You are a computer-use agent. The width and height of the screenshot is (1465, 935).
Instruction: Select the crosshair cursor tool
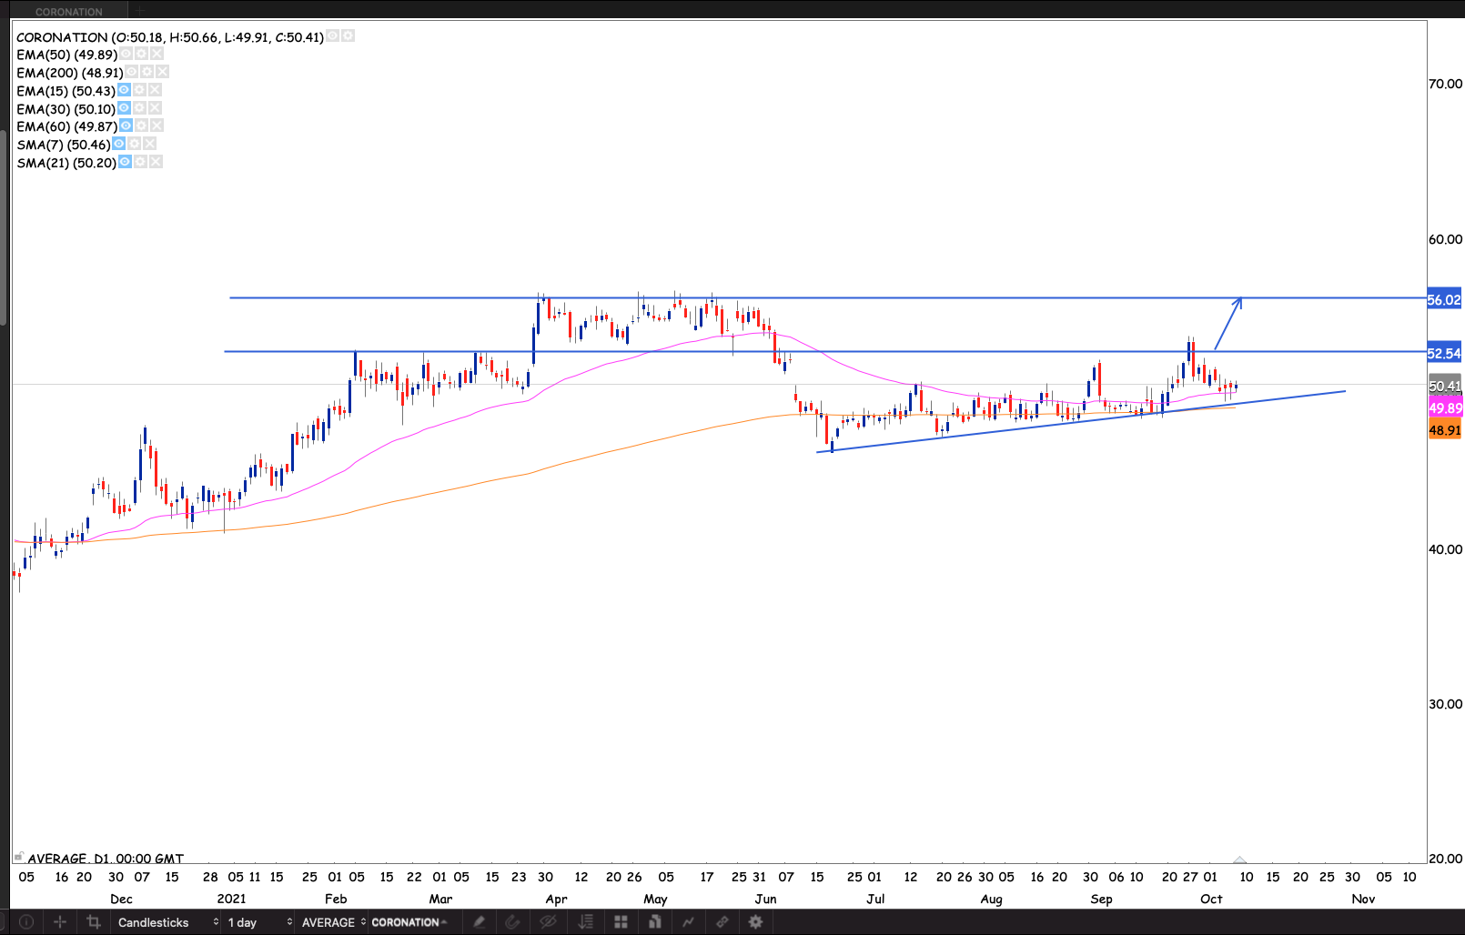point(60,921)
